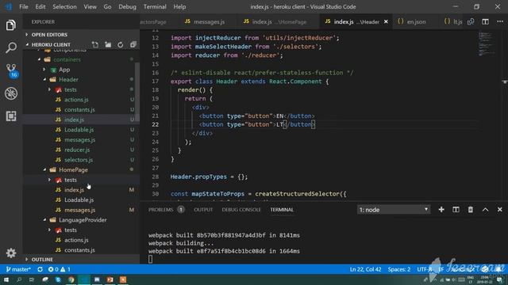
Task: Open editor More Actions ellipsis
Action: [500, 21]
